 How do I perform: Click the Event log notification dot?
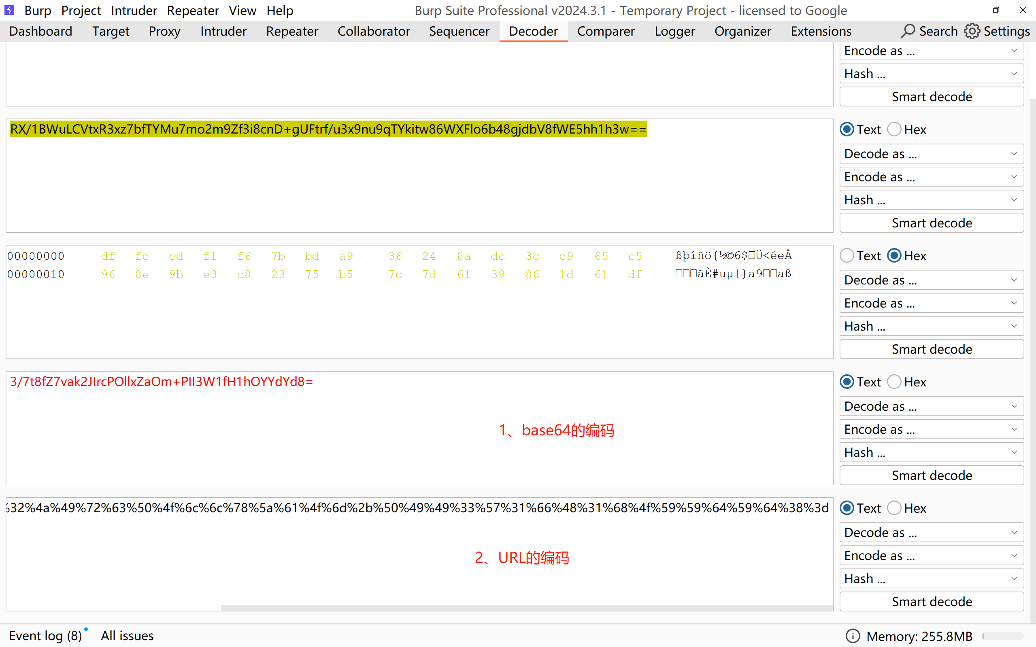[x=86, y=629]
